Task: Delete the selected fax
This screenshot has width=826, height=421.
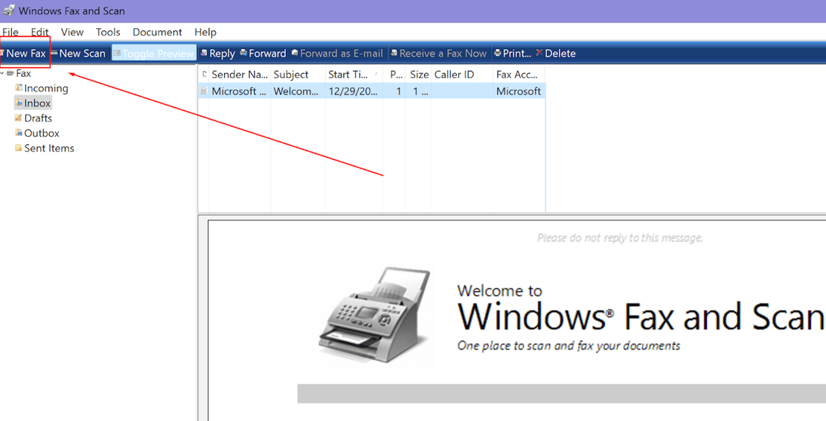Action: [x=556, y=54]
